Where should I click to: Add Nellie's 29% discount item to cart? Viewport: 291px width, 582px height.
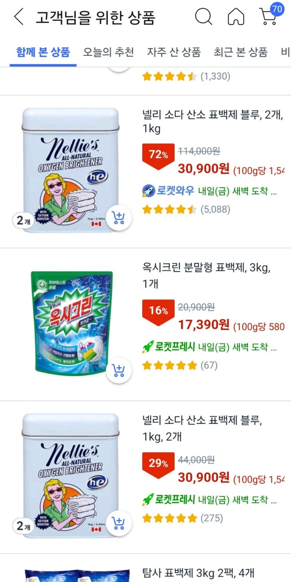coord(118,523)
